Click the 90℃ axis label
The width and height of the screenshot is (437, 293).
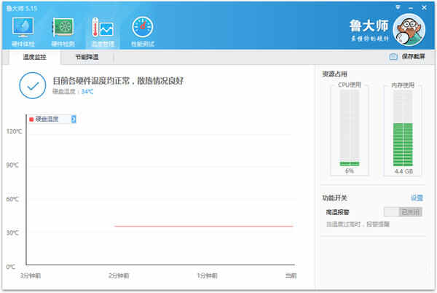[12, 165]
